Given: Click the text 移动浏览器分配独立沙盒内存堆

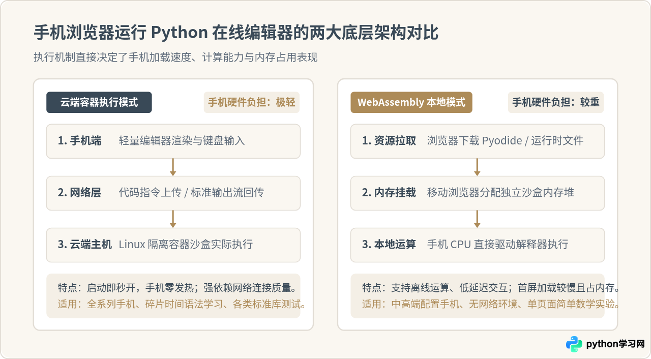Looking at the screenshot, I should (x=500, y=193).
